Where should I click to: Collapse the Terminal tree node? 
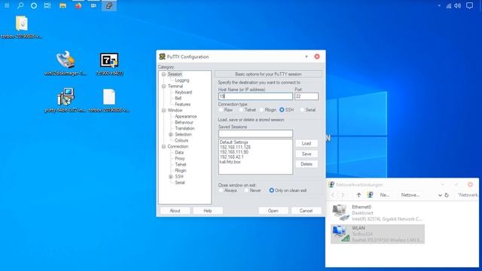tap(163, 86)
